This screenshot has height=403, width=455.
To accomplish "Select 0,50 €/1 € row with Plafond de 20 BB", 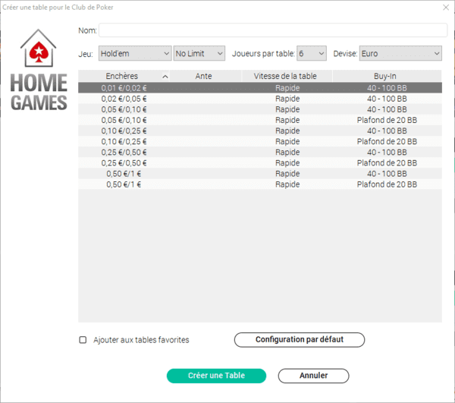I will coord(260,184).
